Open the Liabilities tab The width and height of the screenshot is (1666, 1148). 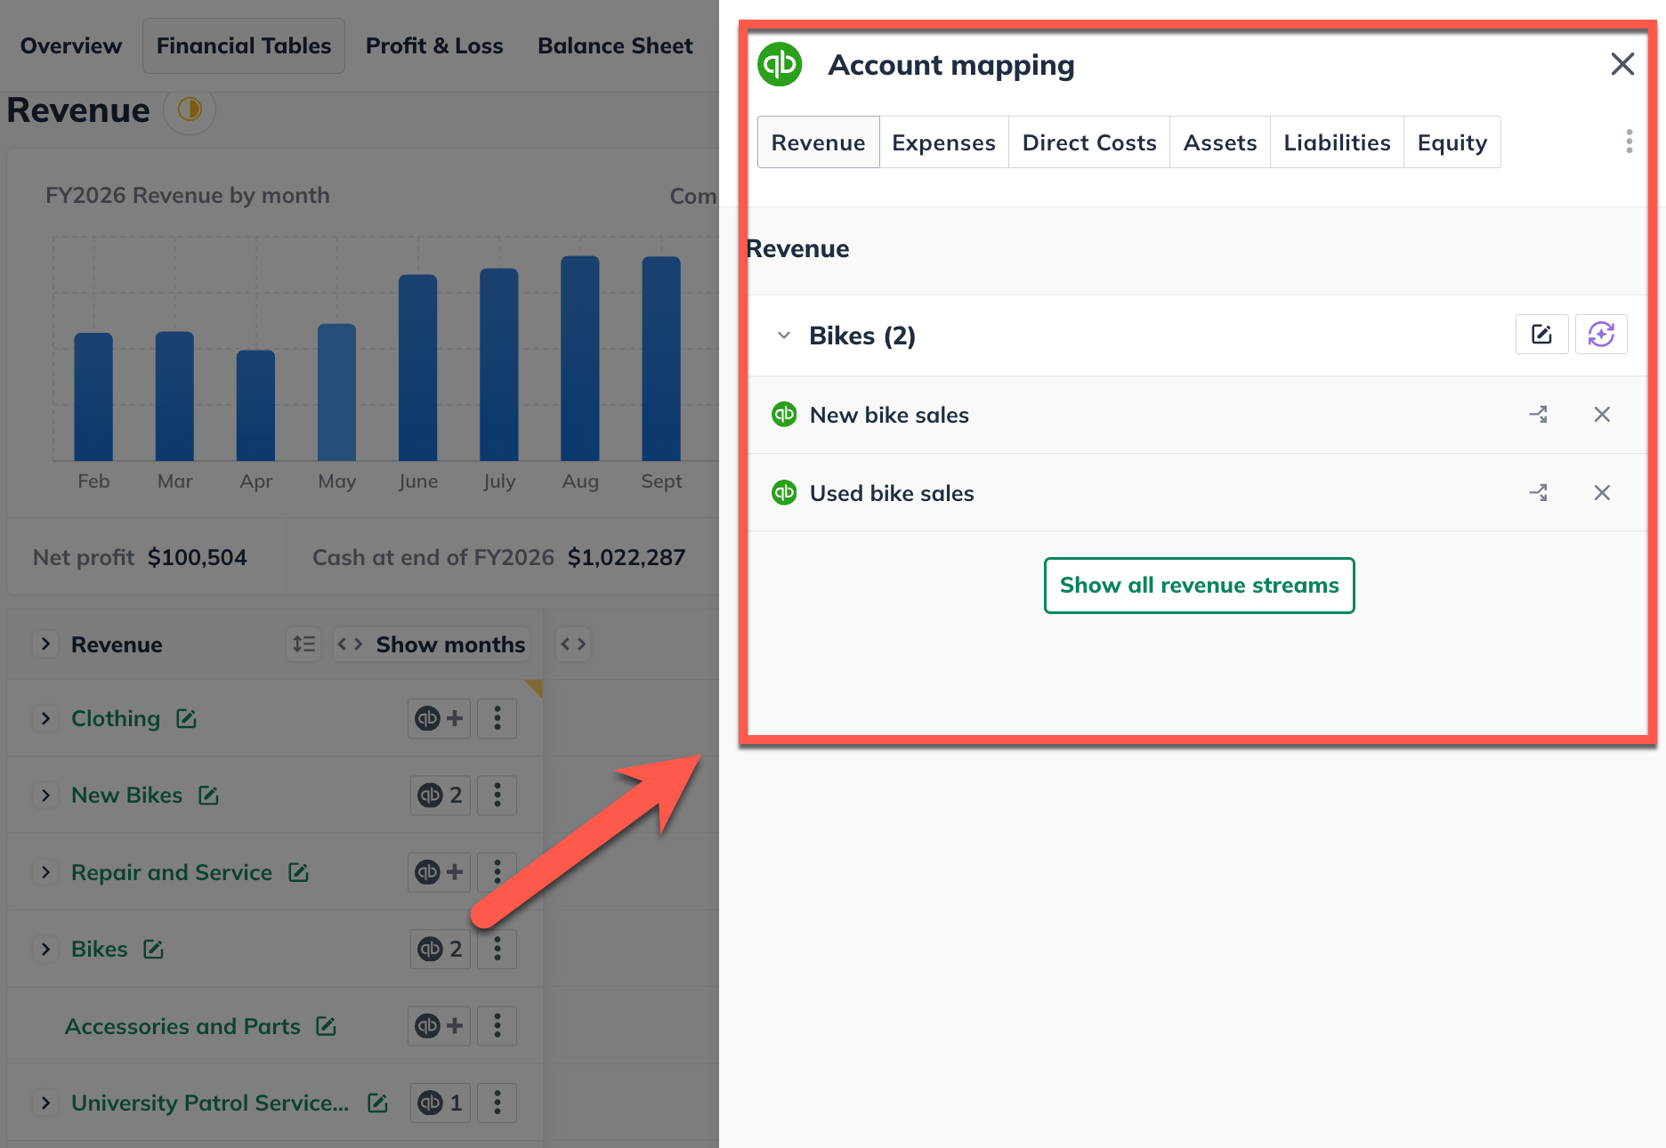point(1337,142)
